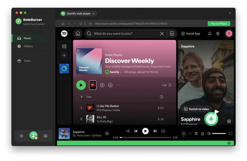Add Sapphire to Liked Songs in player bar
The width and height of the screenshot is (247, 161).
click(x=107, y=134)
